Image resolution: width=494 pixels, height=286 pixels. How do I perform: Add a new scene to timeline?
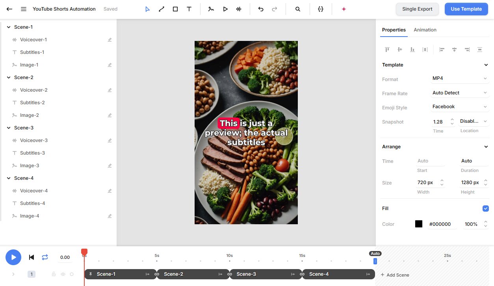click(x=395, y=275)
